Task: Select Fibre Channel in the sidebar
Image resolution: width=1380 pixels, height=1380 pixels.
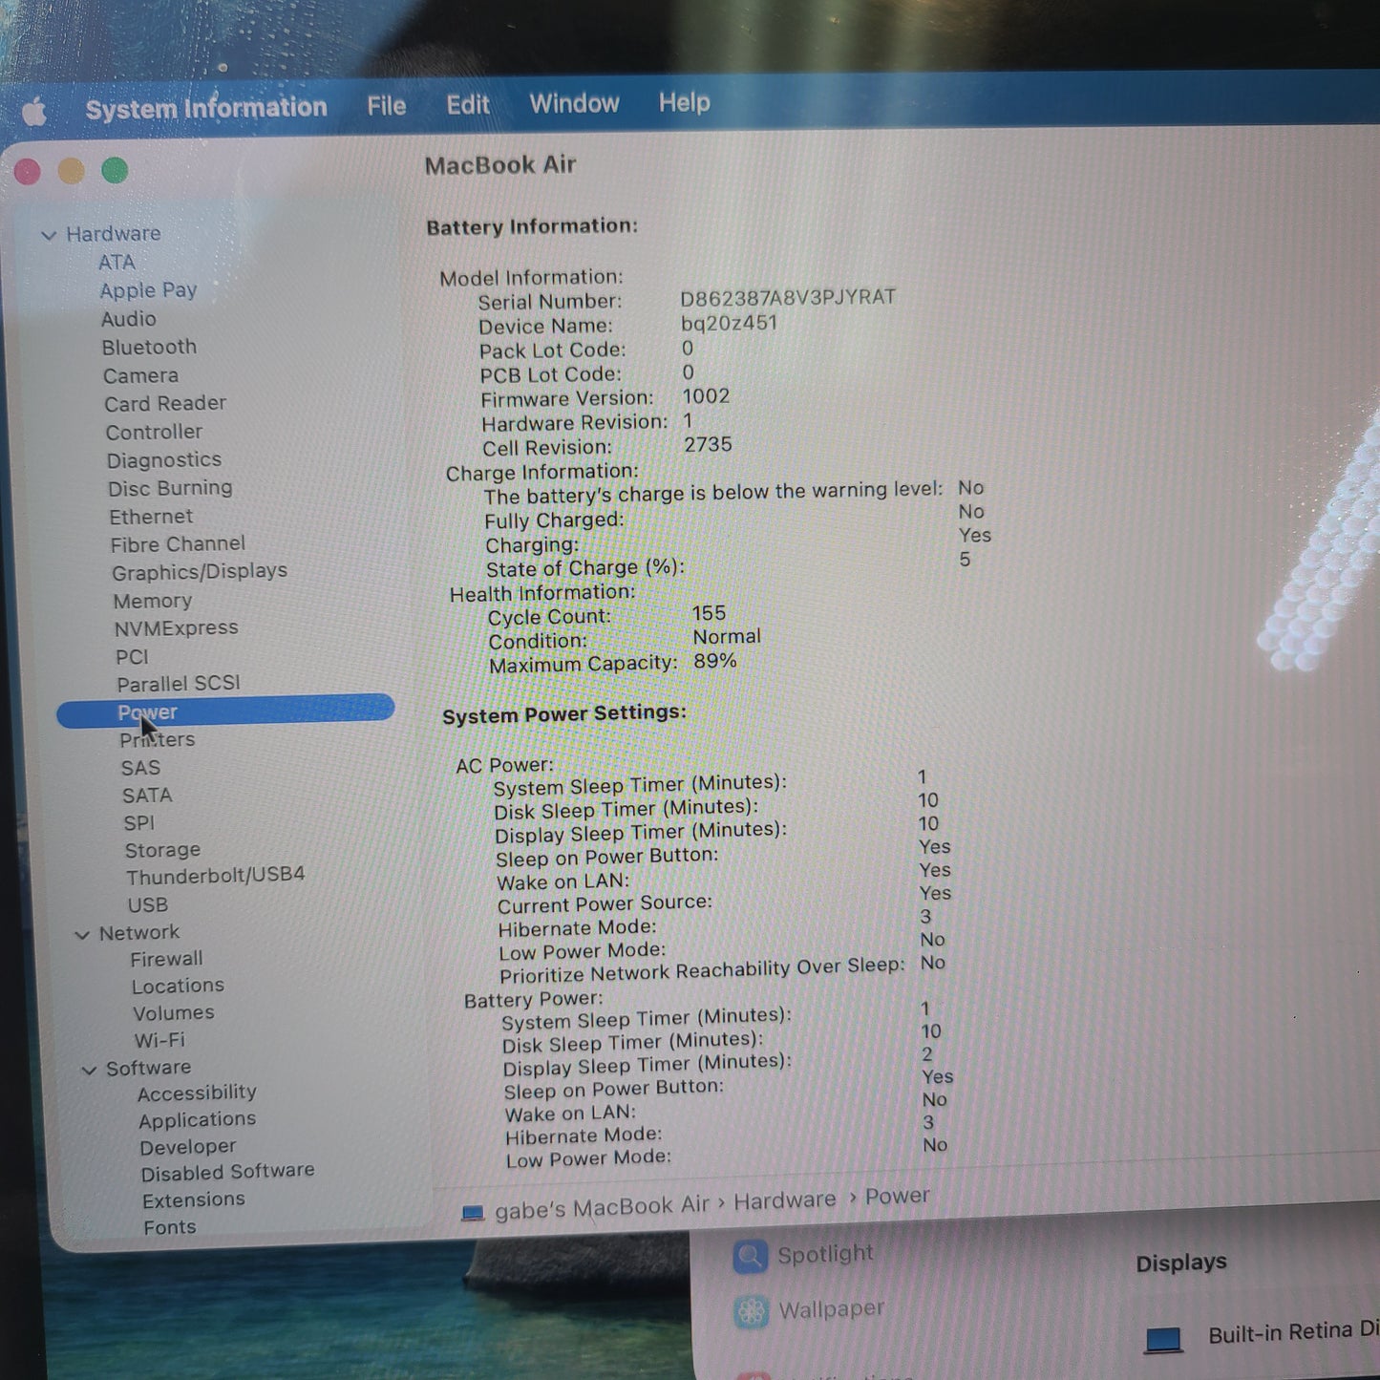Action: click(x=178, y=544)
